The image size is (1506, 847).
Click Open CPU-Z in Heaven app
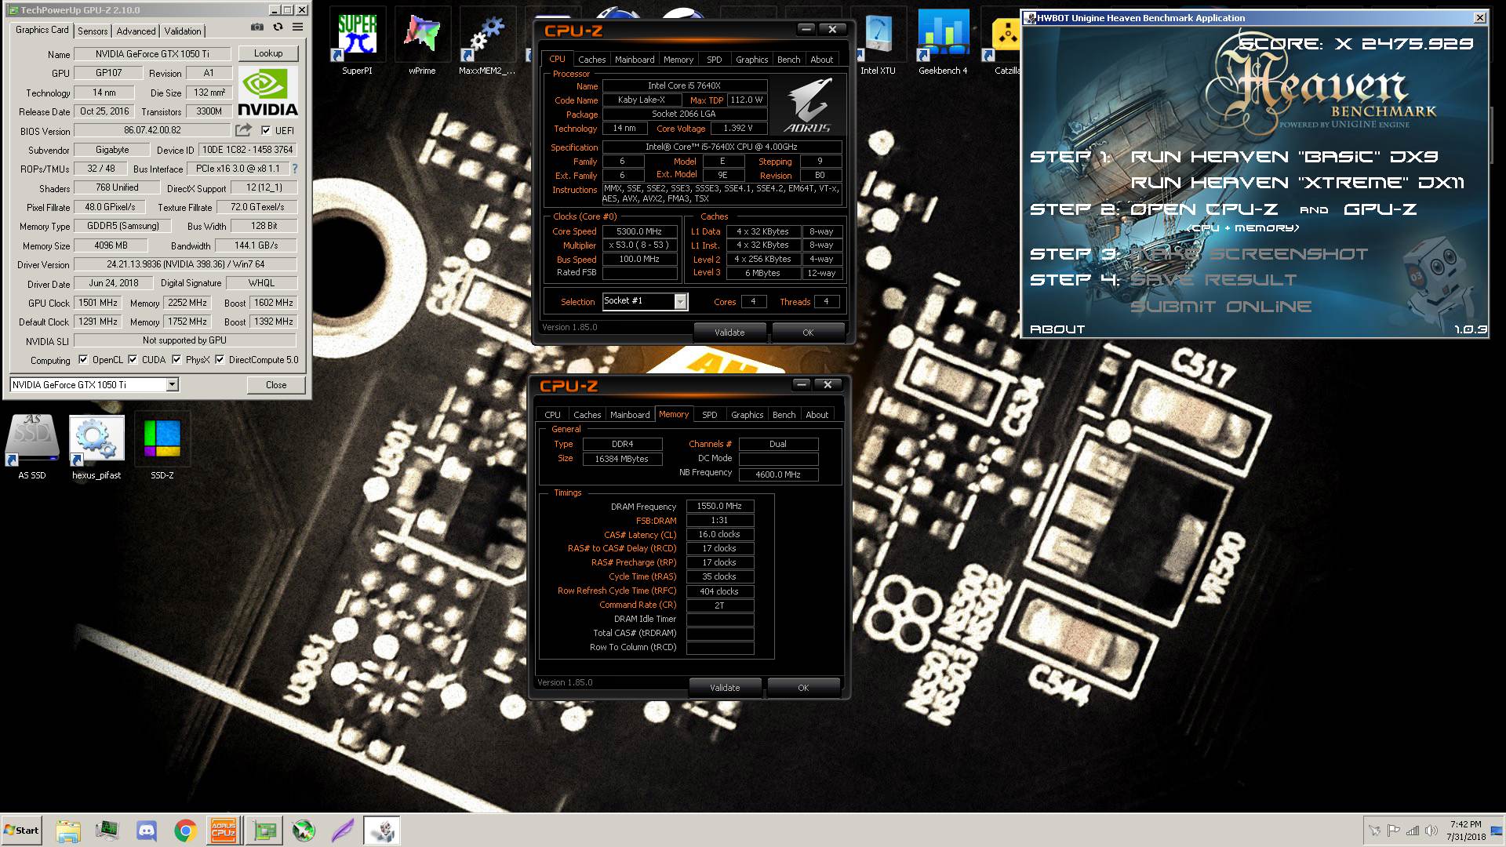1204,209
